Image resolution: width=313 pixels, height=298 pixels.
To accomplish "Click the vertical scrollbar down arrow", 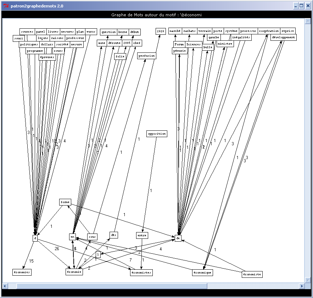I will point(308,280).
